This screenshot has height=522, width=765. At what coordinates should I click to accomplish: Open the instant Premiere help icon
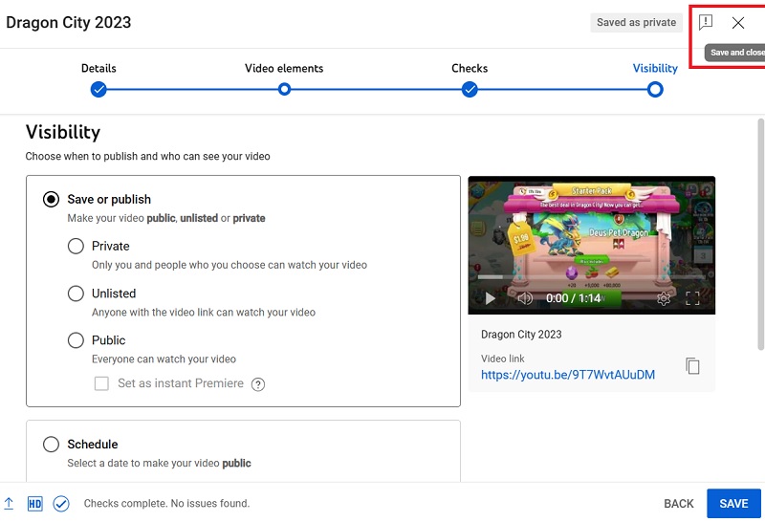[258, 384]
